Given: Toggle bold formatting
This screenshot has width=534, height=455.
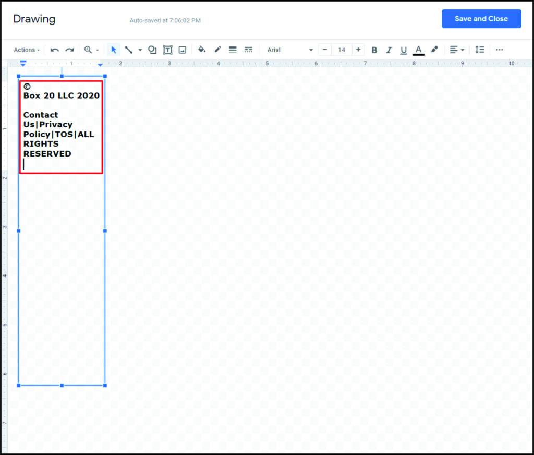Looking at the screenshot, I should coord(374,50).
